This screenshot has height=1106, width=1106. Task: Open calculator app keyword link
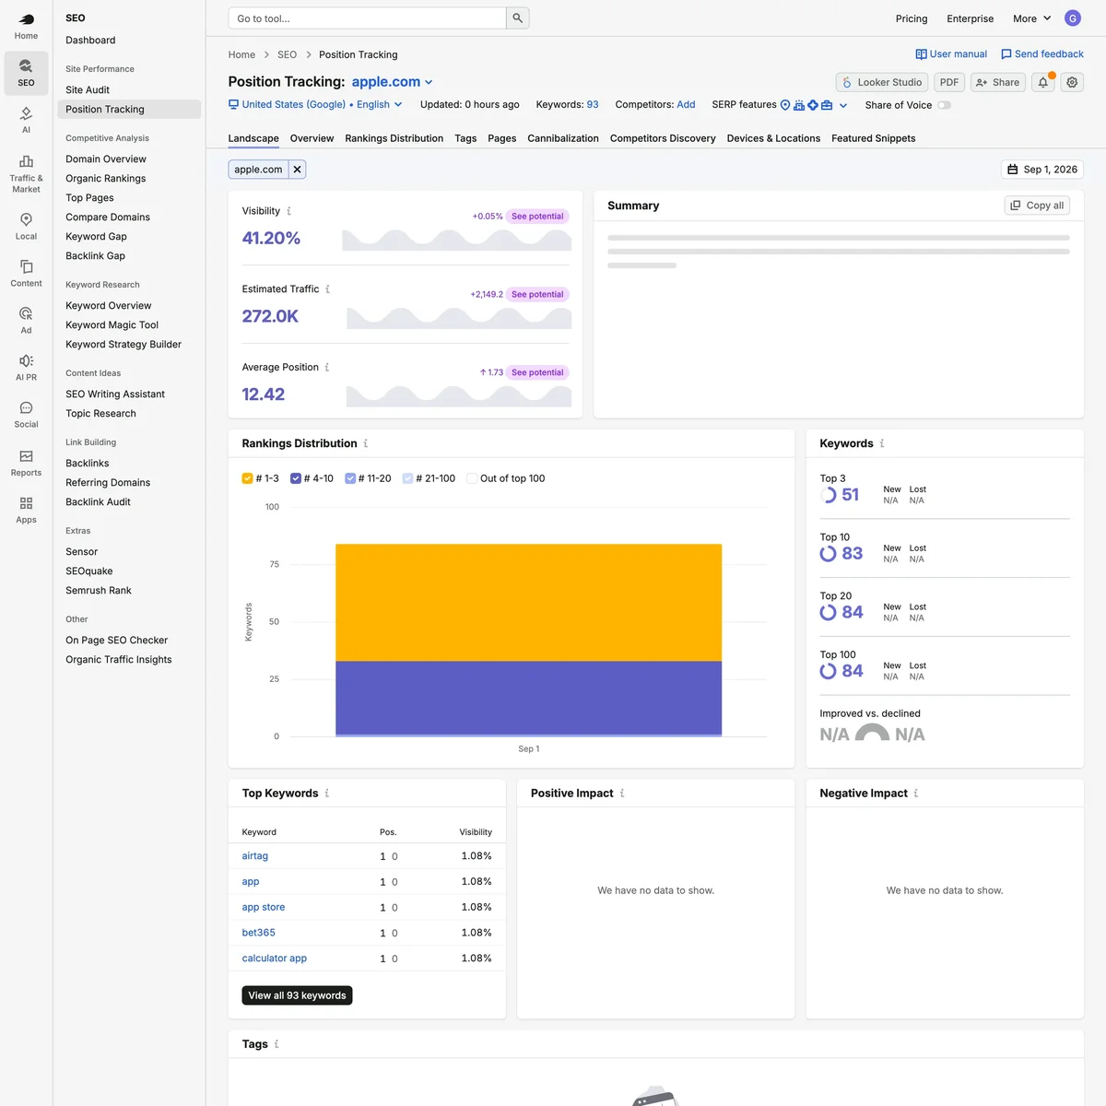click(x=275, y=959)
